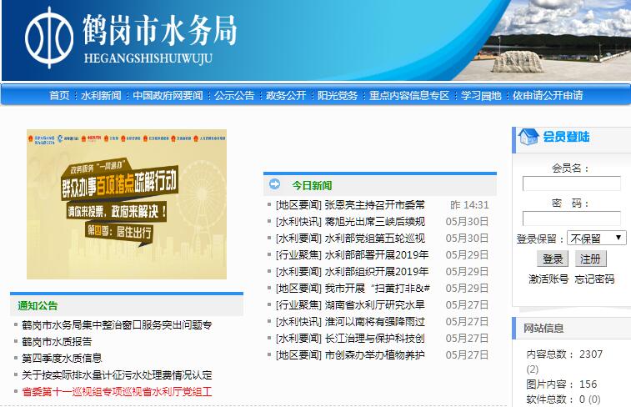Open notice 鹤岗市水质报告
The height and width of the screenshot is (407, 631).
(x=57, y=341)
